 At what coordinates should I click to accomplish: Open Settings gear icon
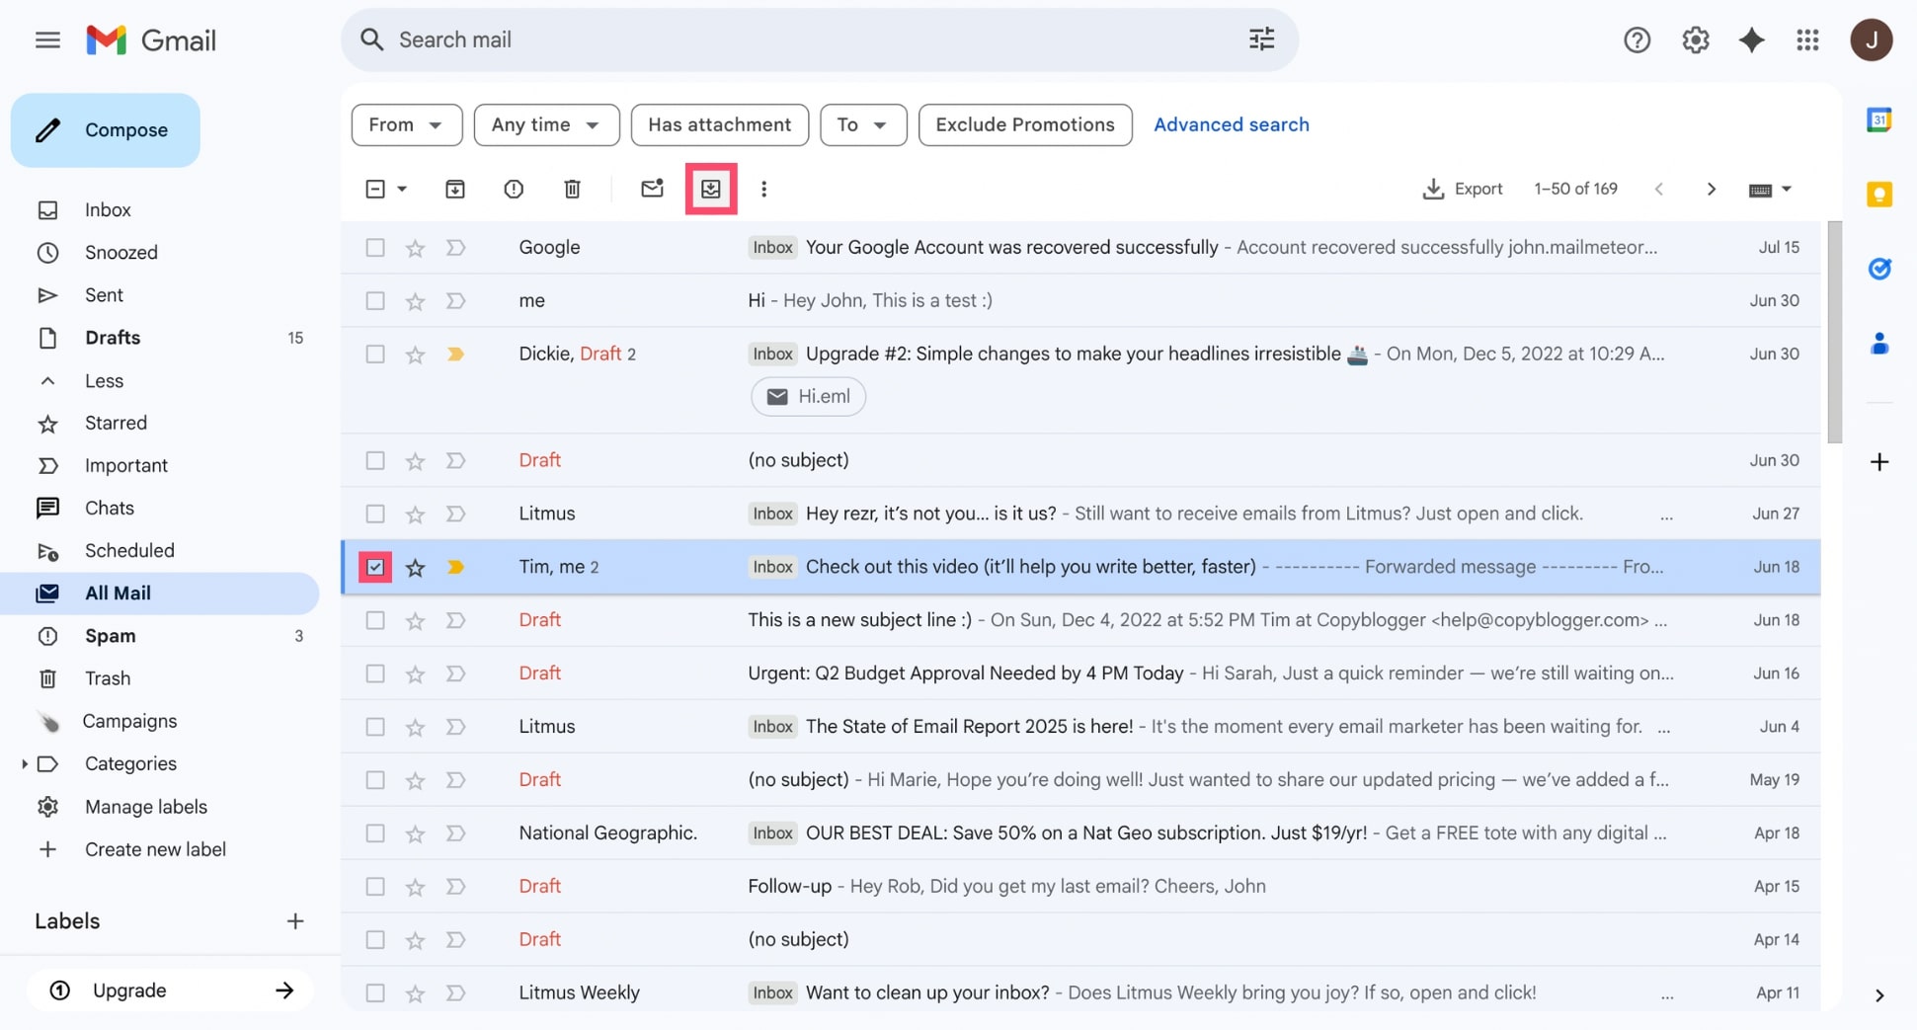coord(1695,40)
